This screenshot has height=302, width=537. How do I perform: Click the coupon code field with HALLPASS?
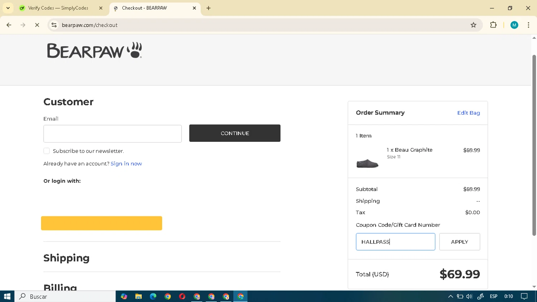pyautogui.click(x=396, y=242)
